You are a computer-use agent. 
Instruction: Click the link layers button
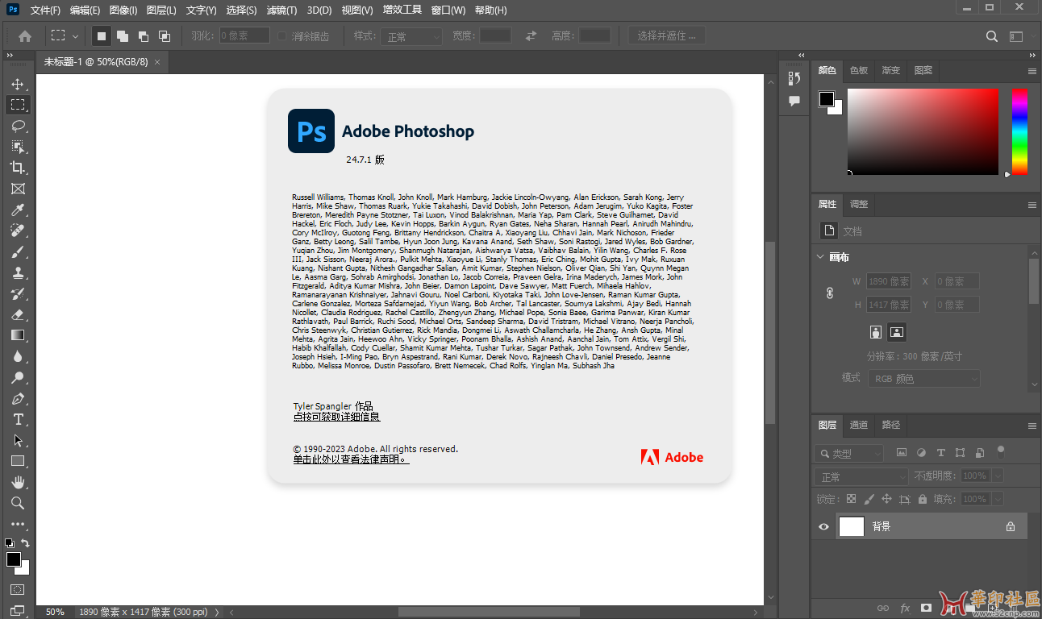pos(883,608)
